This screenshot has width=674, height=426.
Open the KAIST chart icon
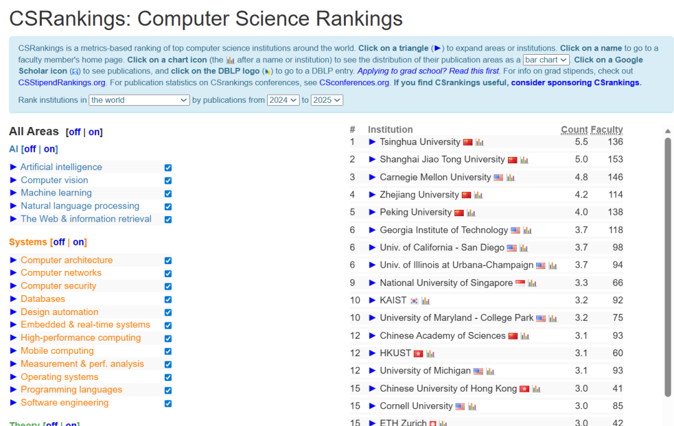(x=426, y=301)
